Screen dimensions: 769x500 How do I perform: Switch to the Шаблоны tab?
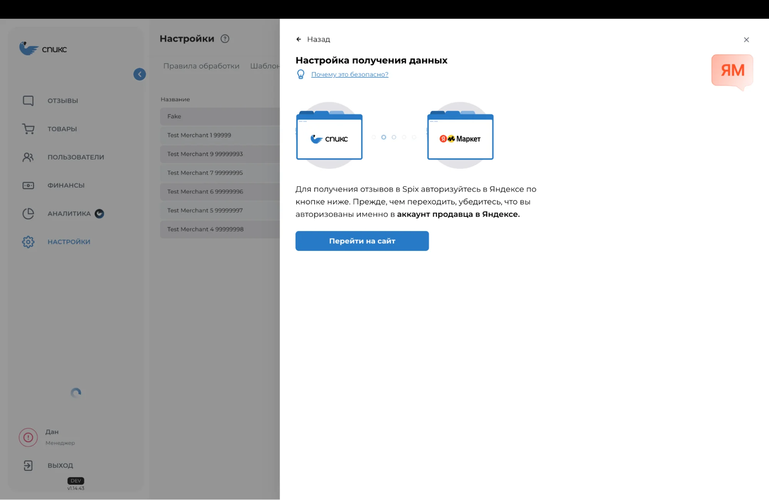(265, 66)
